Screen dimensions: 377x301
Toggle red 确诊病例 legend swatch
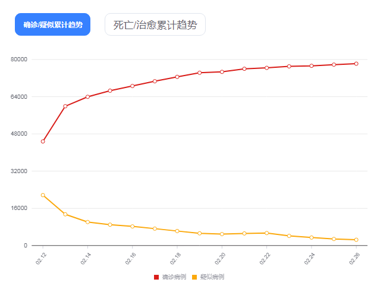(x=156, y=277)
